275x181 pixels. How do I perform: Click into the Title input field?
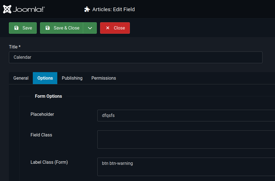(x=136, y=57)
